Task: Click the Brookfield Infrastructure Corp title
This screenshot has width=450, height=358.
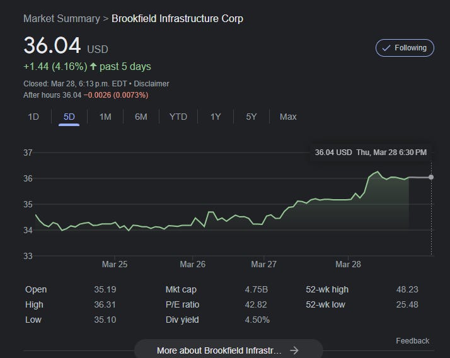Action: click(x=177, y=19)
